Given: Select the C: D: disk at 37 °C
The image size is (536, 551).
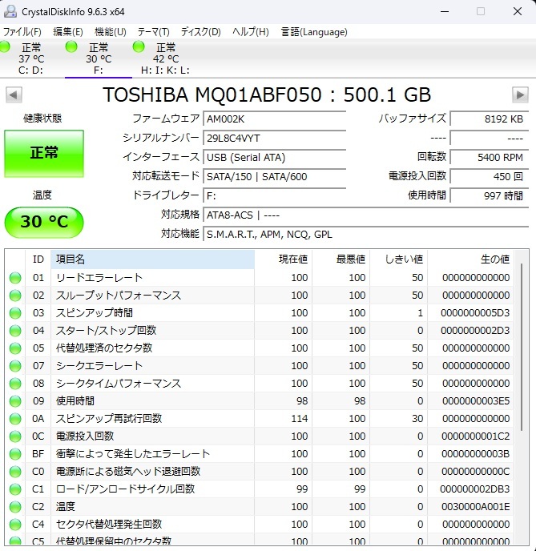Looking at the screenshot, I should pos(31,58).
